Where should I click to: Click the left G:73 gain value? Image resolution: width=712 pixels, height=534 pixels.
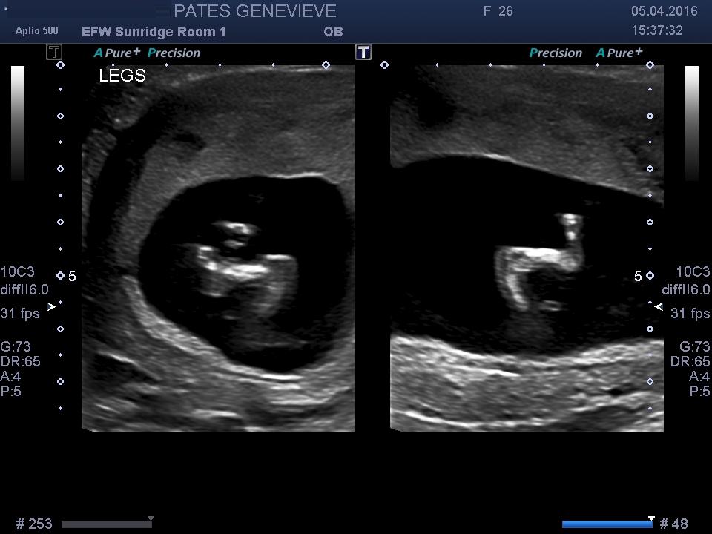coord(16,346)
